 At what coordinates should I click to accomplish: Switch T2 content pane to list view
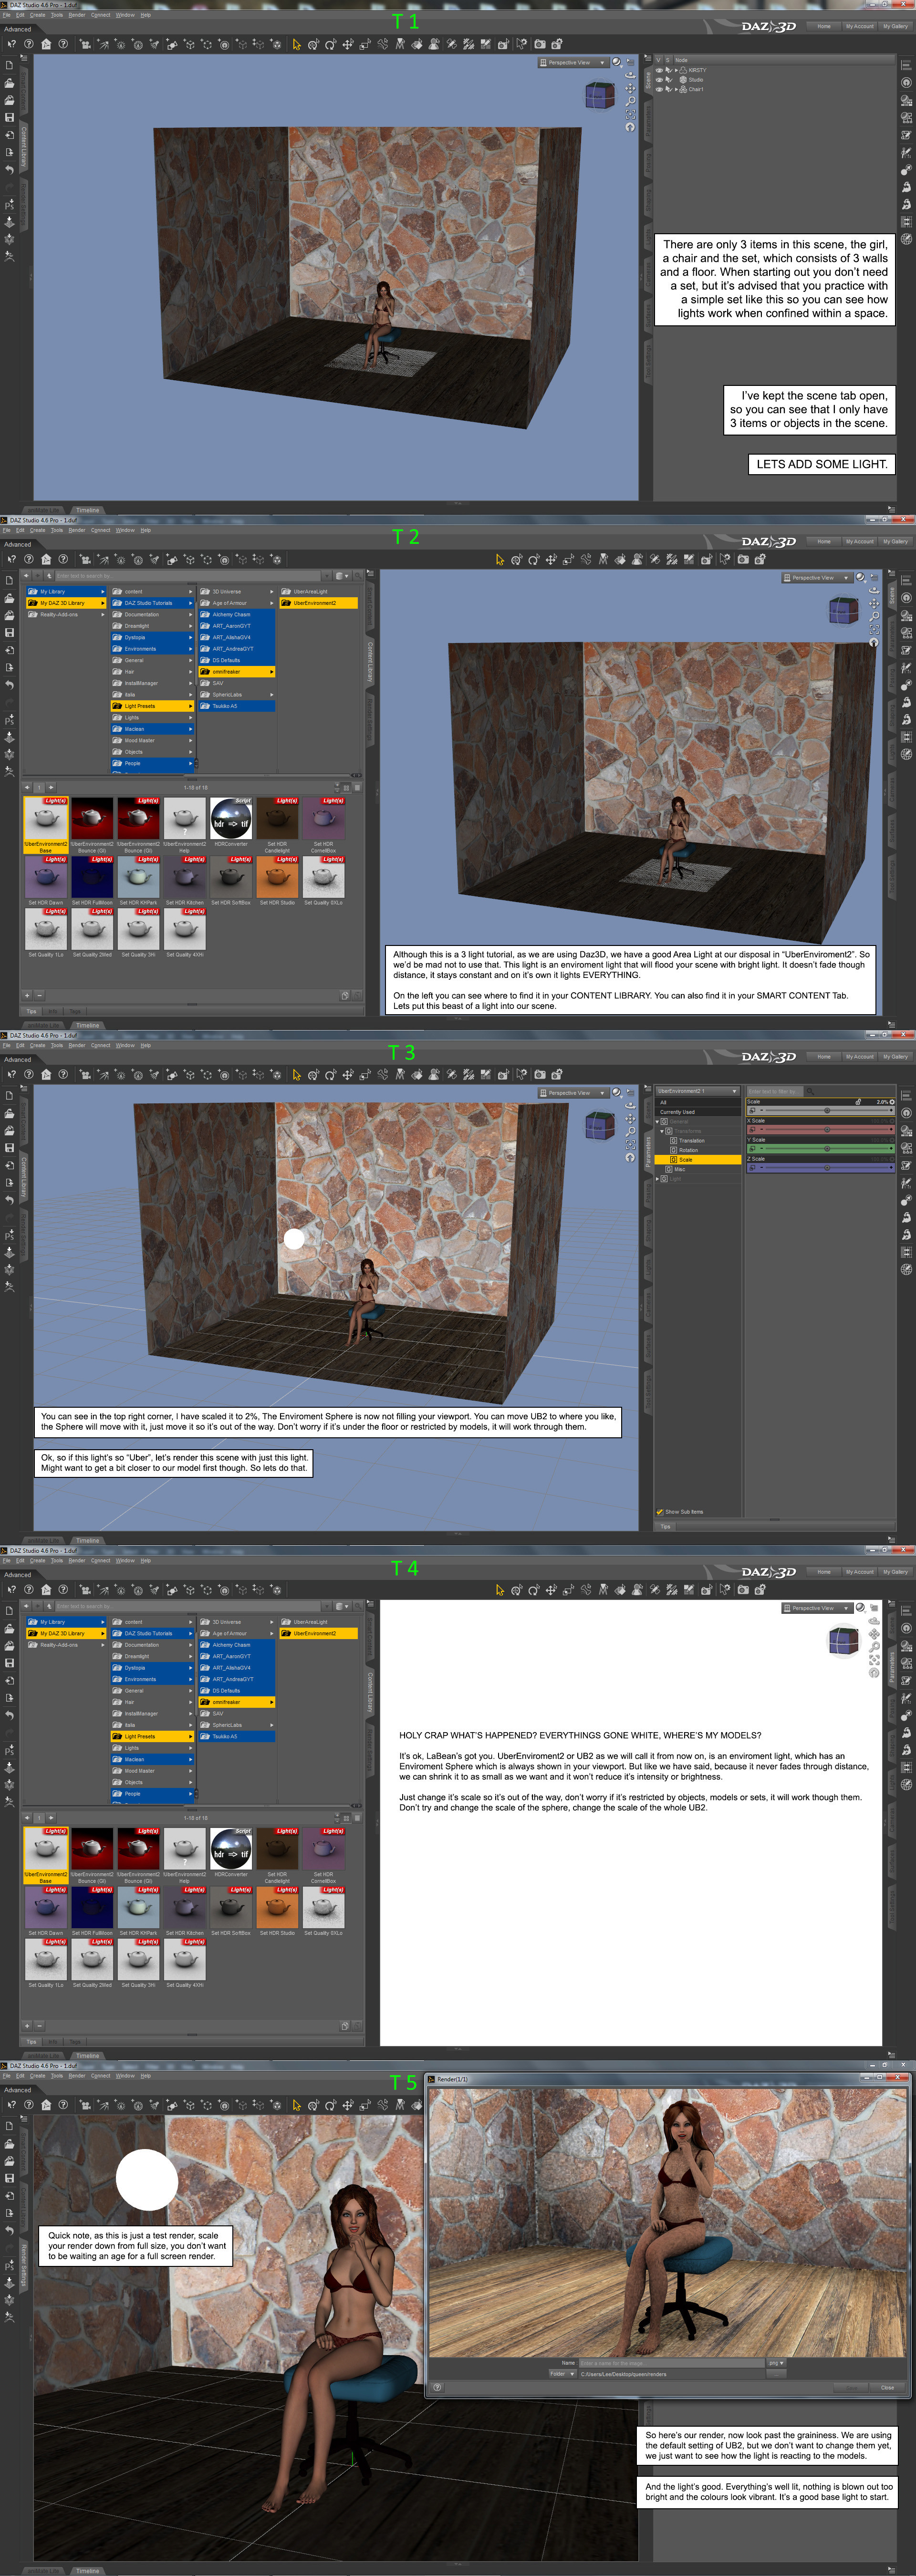coord(357,788)
